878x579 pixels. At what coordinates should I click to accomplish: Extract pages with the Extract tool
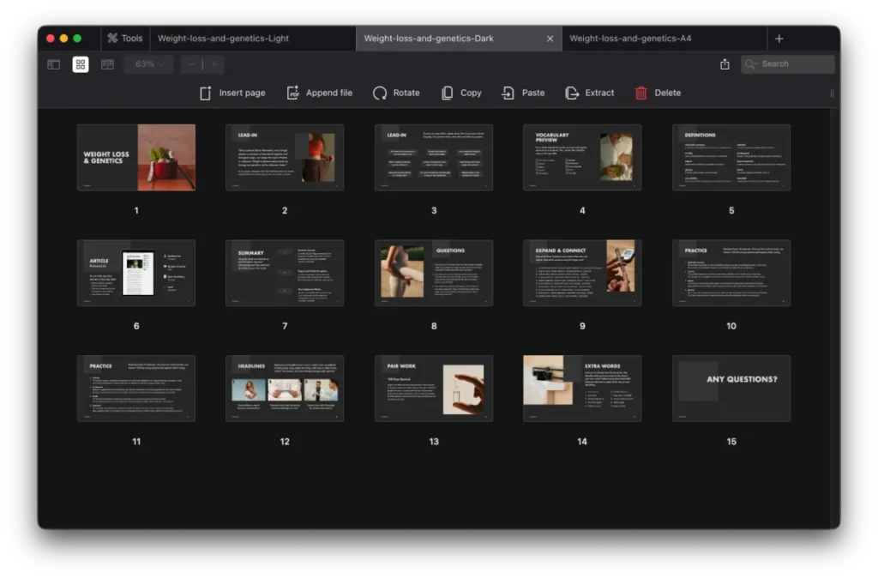pos(572,93)
